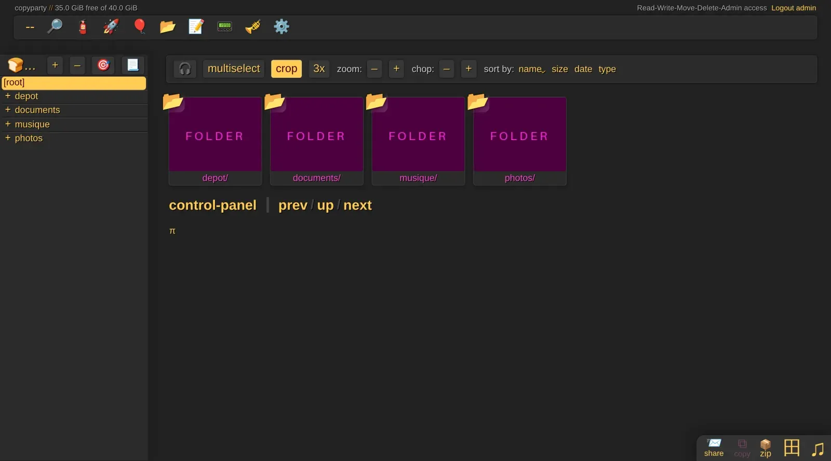Sort files by date

[583, 69]
